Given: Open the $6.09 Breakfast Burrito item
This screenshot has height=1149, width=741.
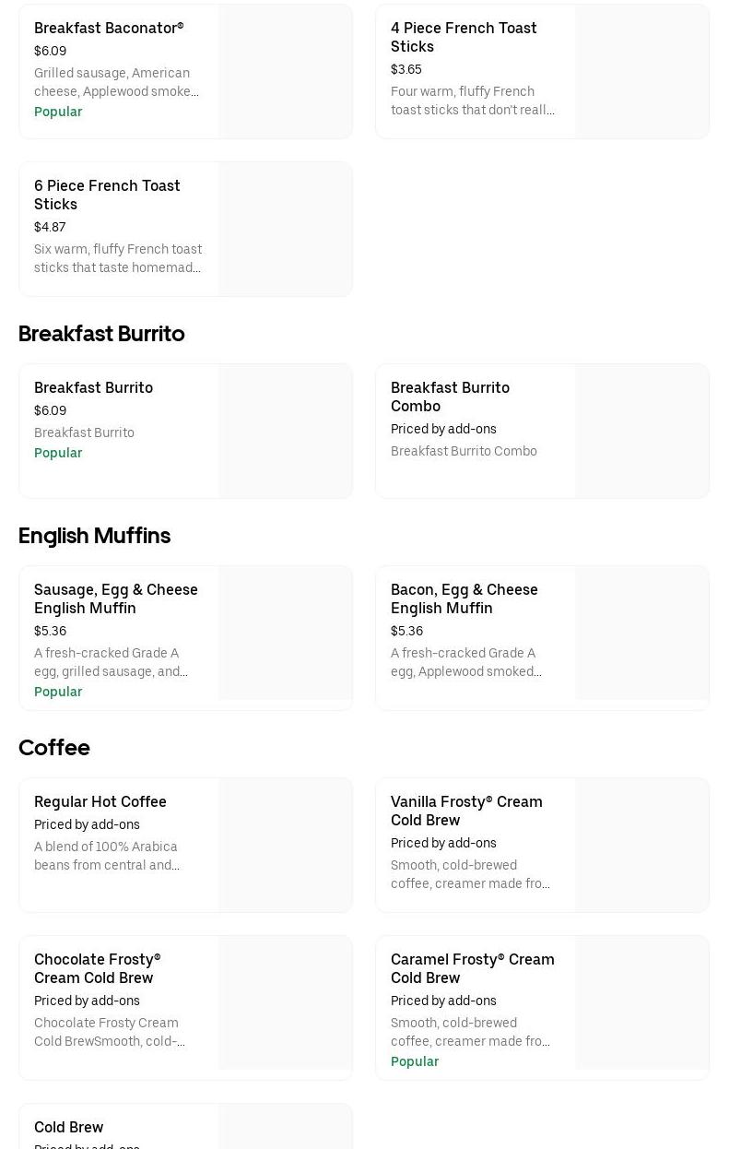Looking at the screenshot, I should click(93, 388).
